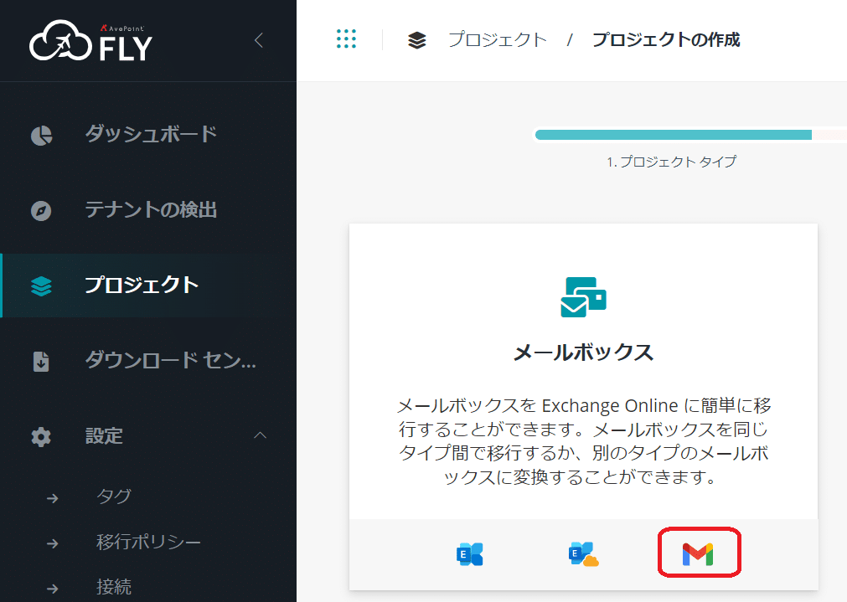Click the arrow icon beside タグ
This screenshot has width=847, height=602.
click(x=53, y=498)
